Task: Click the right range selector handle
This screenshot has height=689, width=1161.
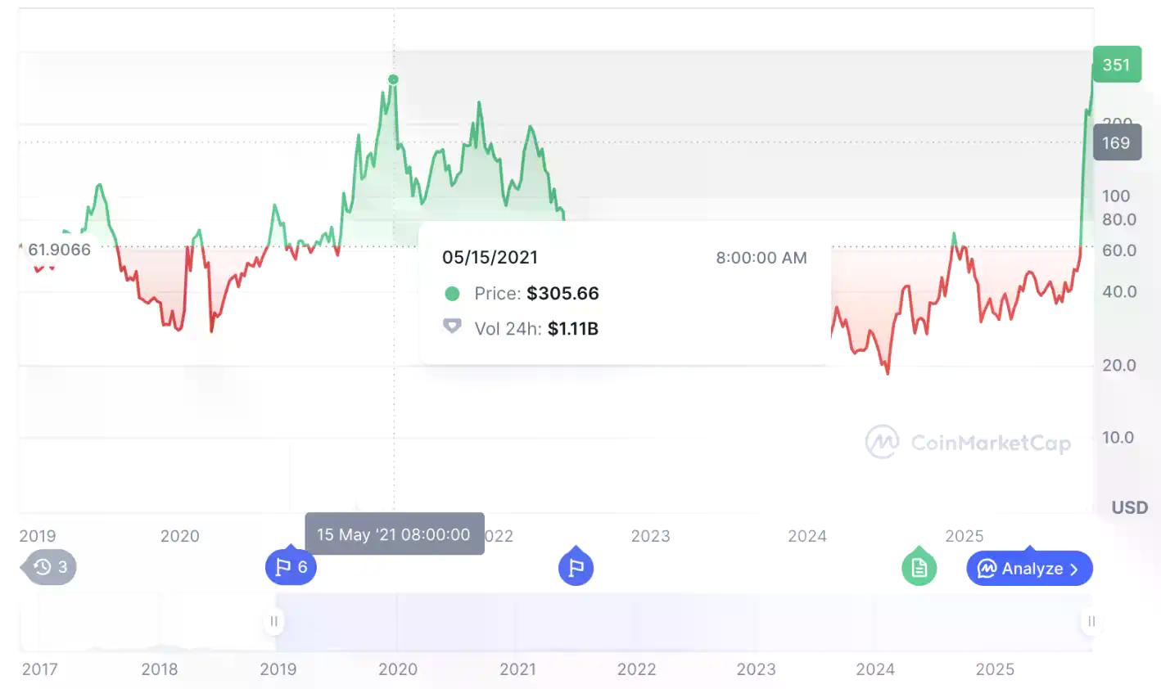Action: (1091, 622)
